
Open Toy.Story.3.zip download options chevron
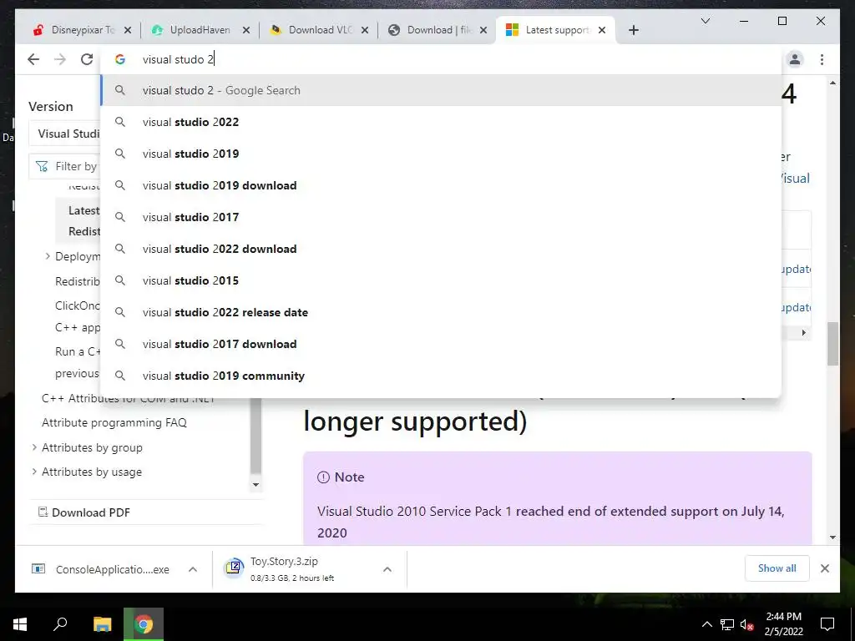[387, 569]
